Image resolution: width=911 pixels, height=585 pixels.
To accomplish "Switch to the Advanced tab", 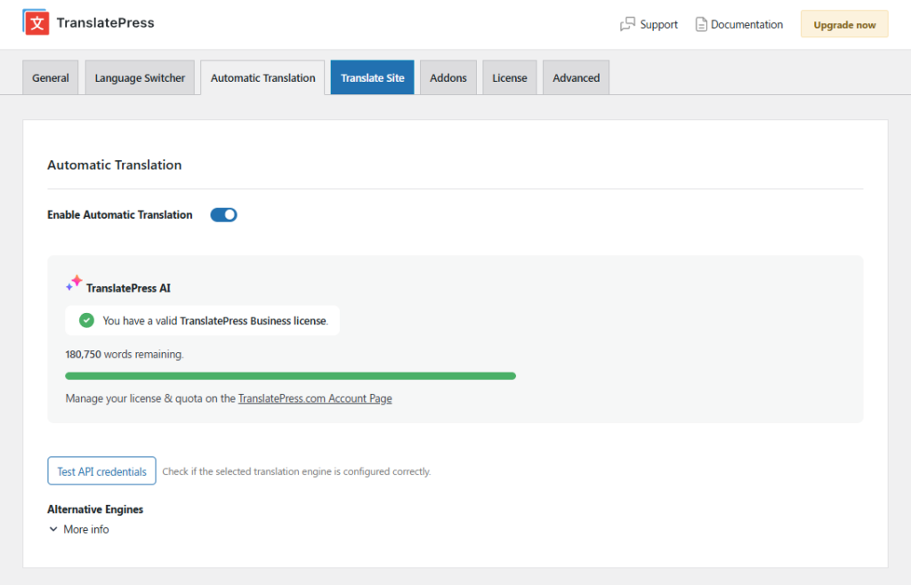I will point(576,78).
